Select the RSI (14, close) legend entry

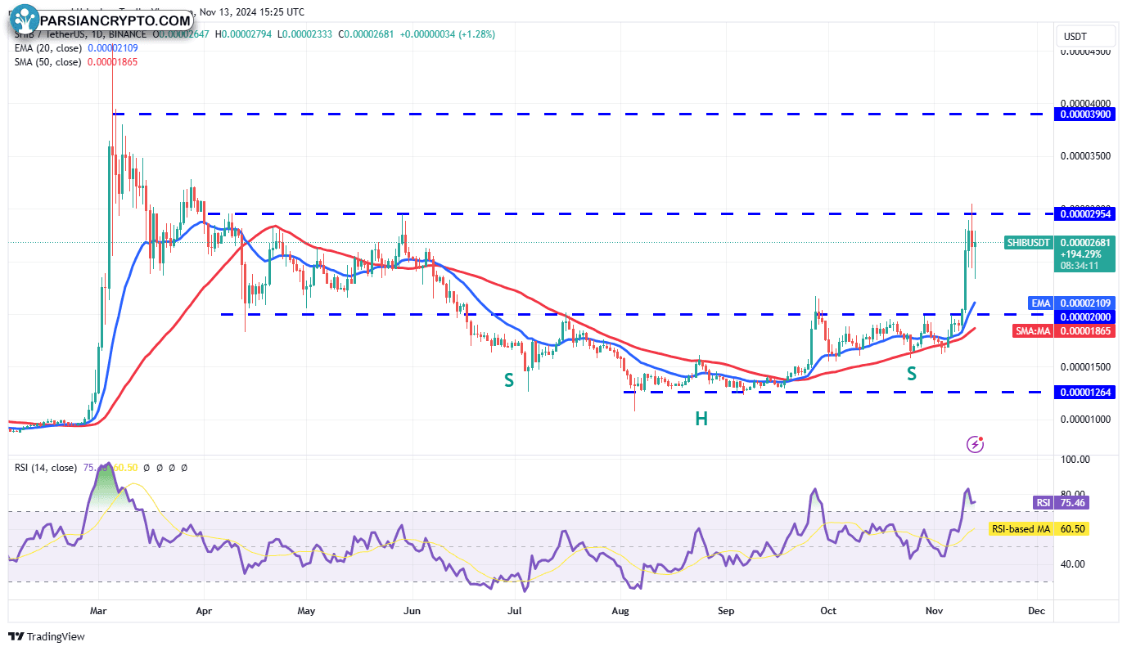(x=46, y=468)
